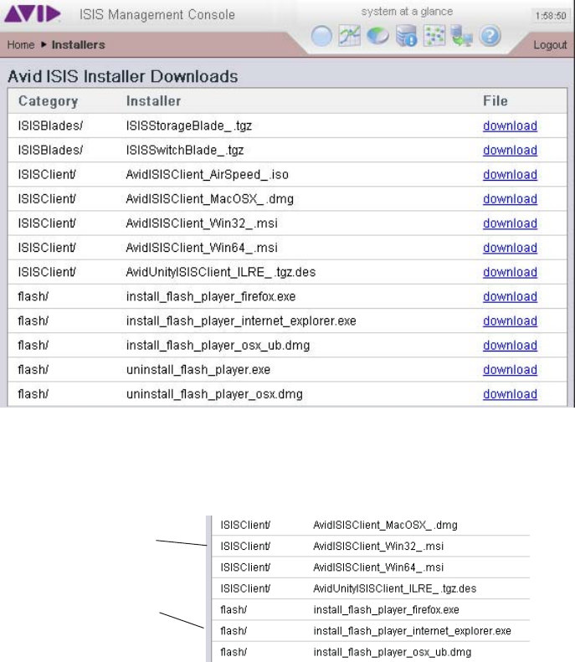Select Installers in the breadcrumb

tap(78, 44)
